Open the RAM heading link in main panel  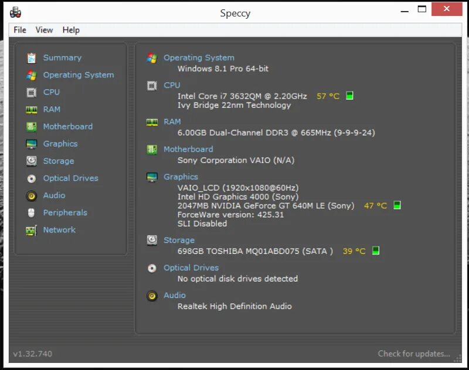pos(172,122)
